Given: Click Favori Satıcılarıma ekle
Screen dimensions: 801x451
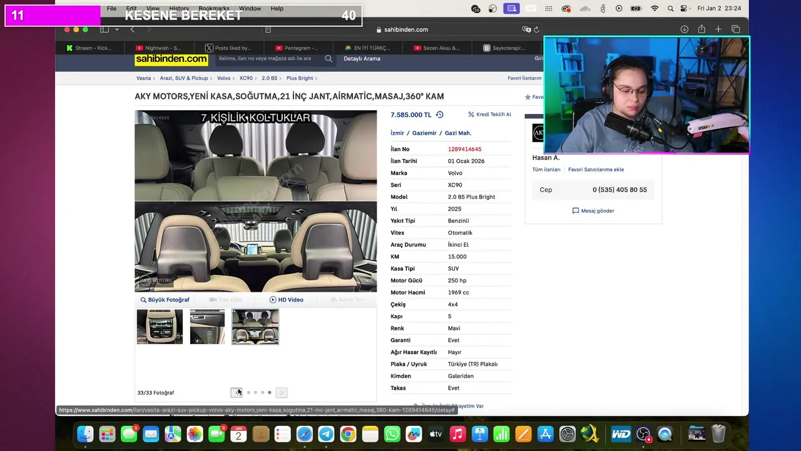Looking at the screenshot, I should click(x=596, y=170).
